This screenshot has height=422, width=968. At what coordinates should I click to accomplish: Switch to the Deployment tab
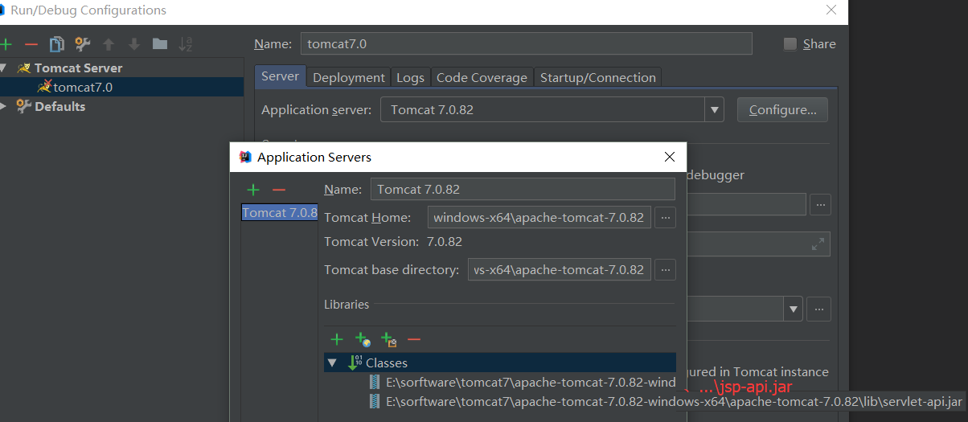pyautogui.click(x=348, y=77)
